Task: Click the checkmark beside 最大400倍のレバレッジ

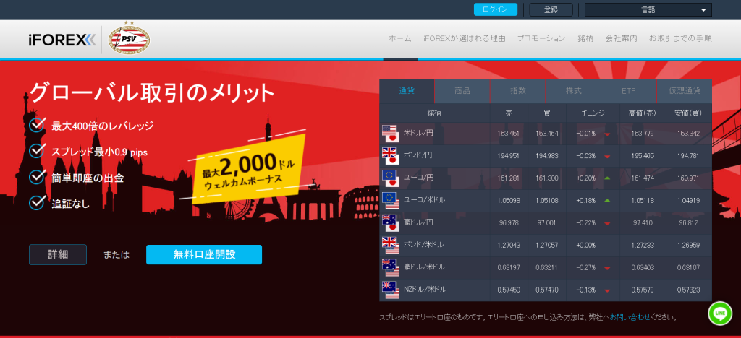Action: (x=38, y=126)
